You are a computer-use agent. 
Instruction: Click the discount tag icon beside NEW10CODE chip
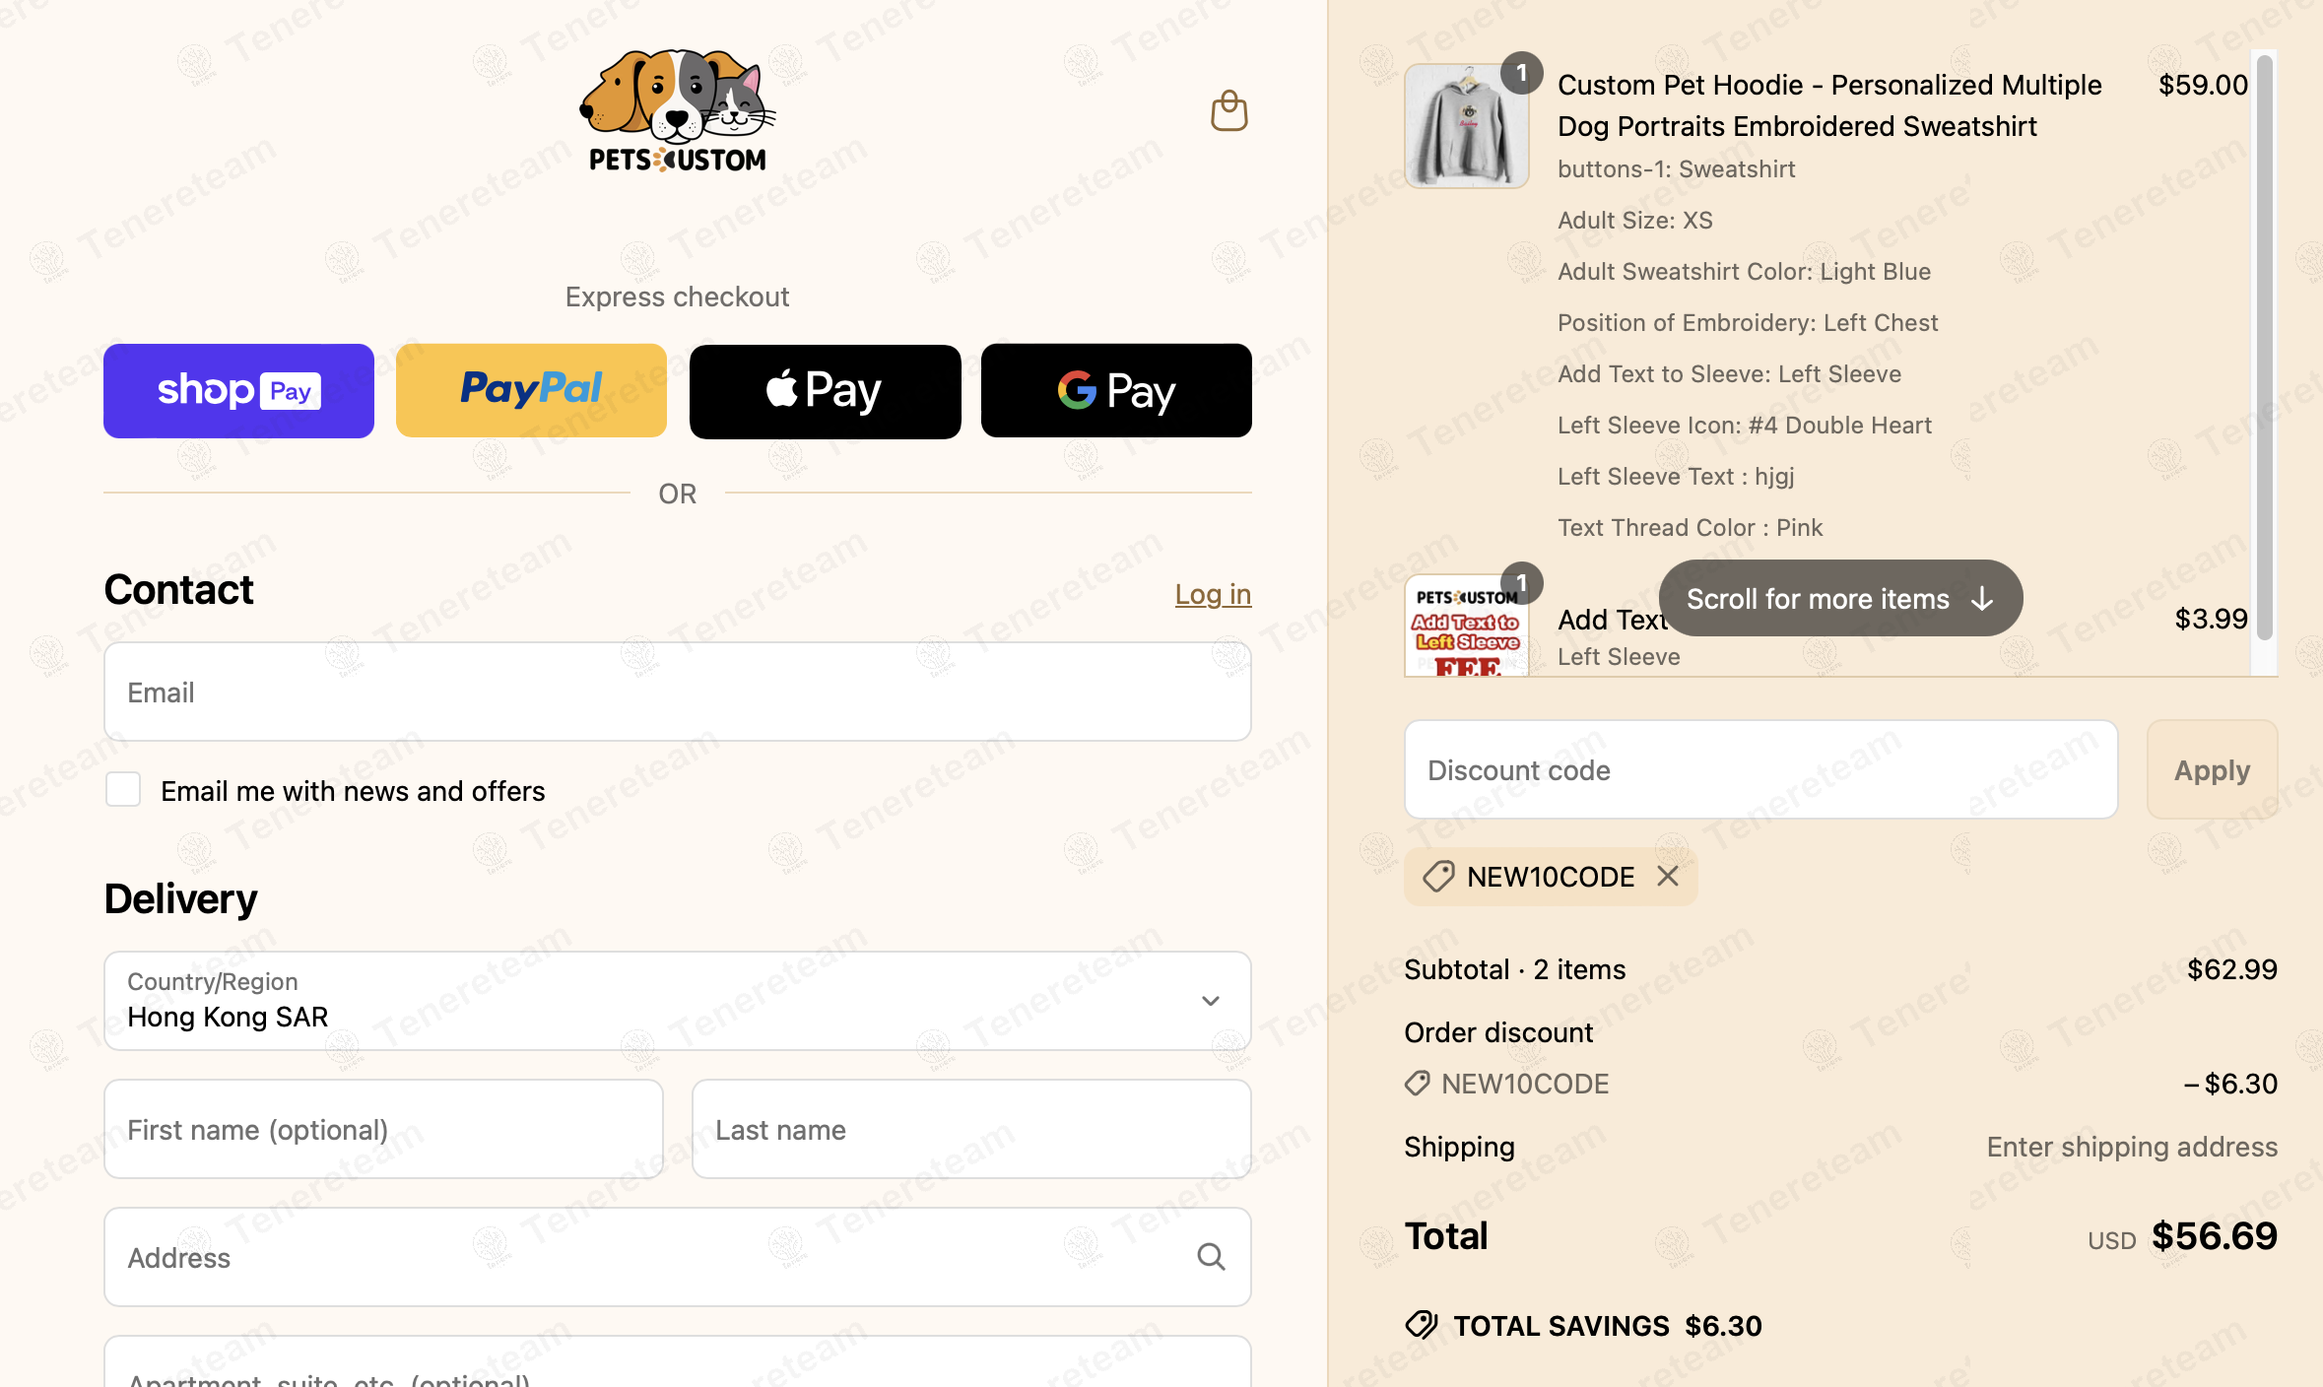(1438, 876)
